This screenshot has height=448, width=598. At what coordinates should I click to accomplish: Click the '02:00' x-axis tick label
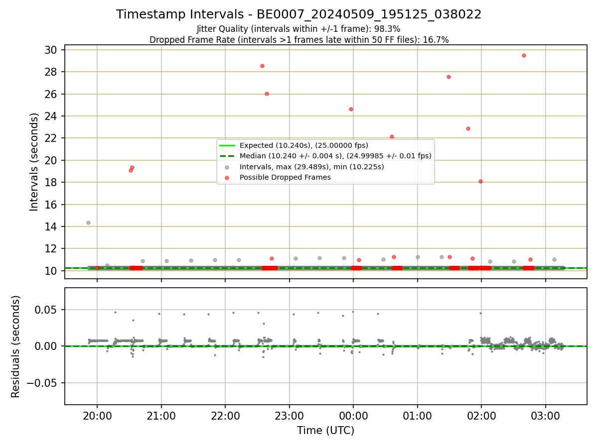(x=481, y=416)
